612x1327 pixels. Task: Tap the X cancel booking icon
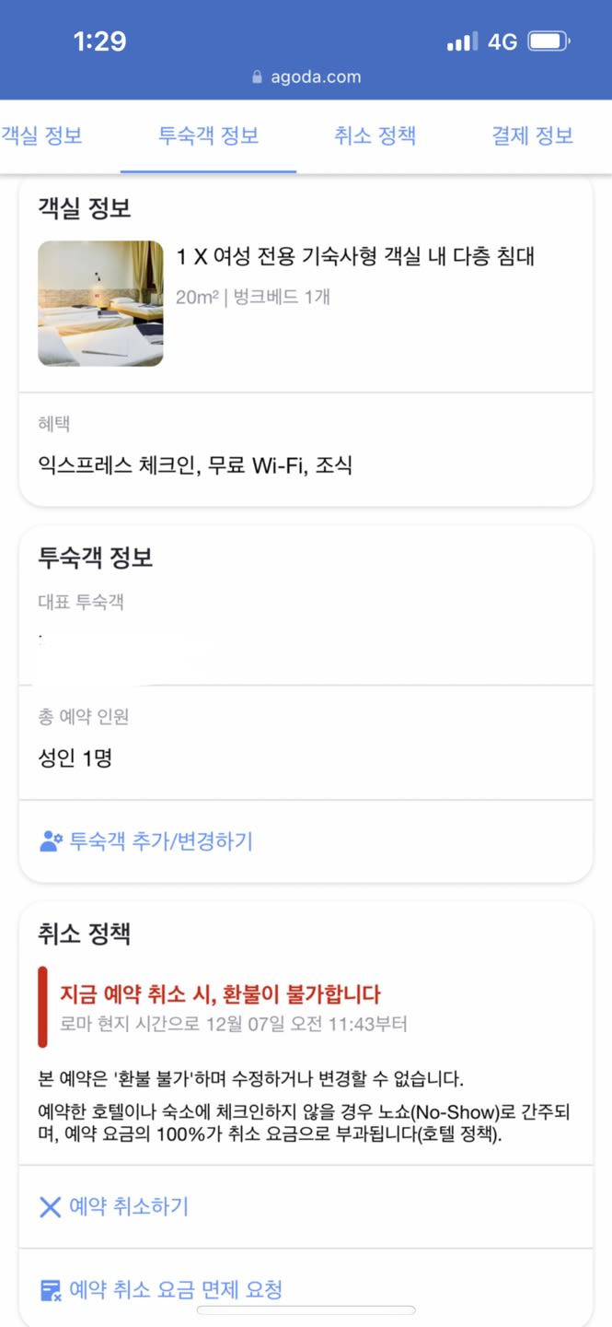[x=50, y=1207]
